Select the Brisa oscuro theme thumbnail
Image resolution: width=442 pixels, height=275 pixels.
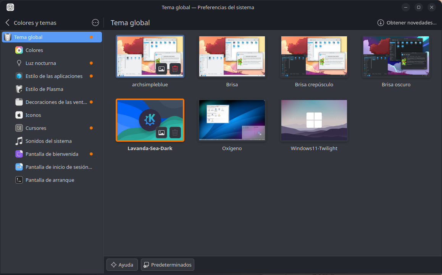[396, 56]
